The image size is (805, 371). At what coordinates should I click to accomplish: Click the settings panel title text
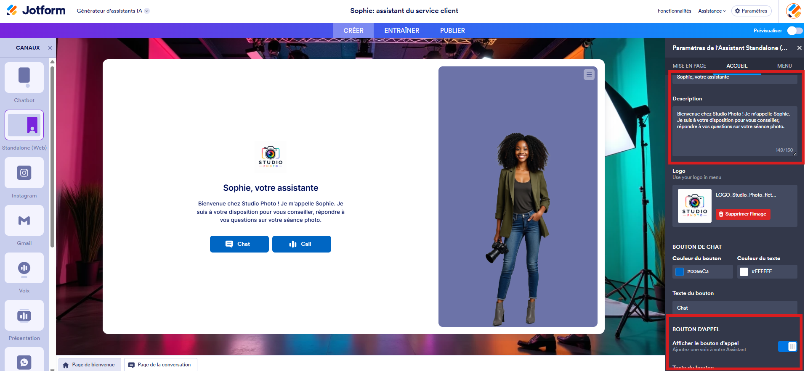(730, 48)
